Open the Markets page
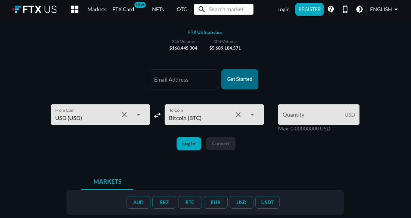The height and width of the screenshot is (218, 411). (x=97, y=9)
